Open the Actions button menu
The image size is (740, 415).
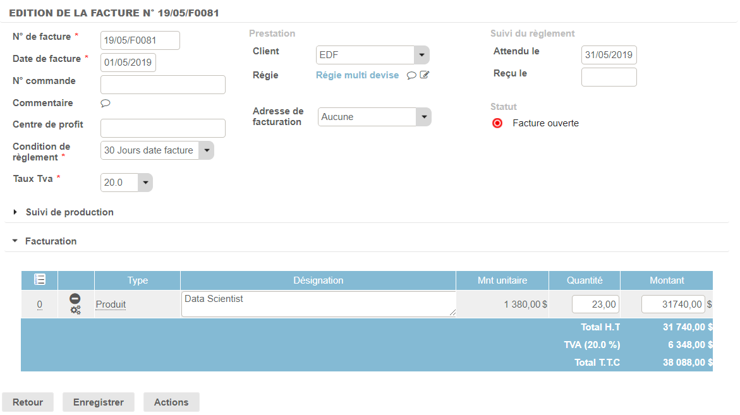click(171, 402)
